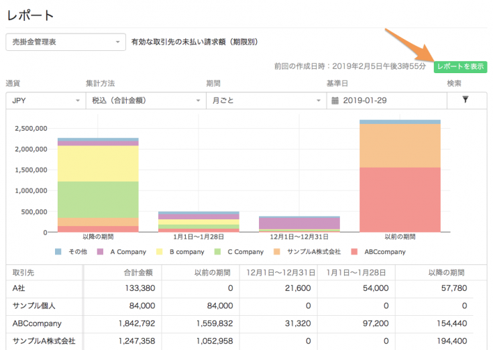
Task: Expand the 税込（合計金額） aggregation dropdown
Action: pos(146,101)
